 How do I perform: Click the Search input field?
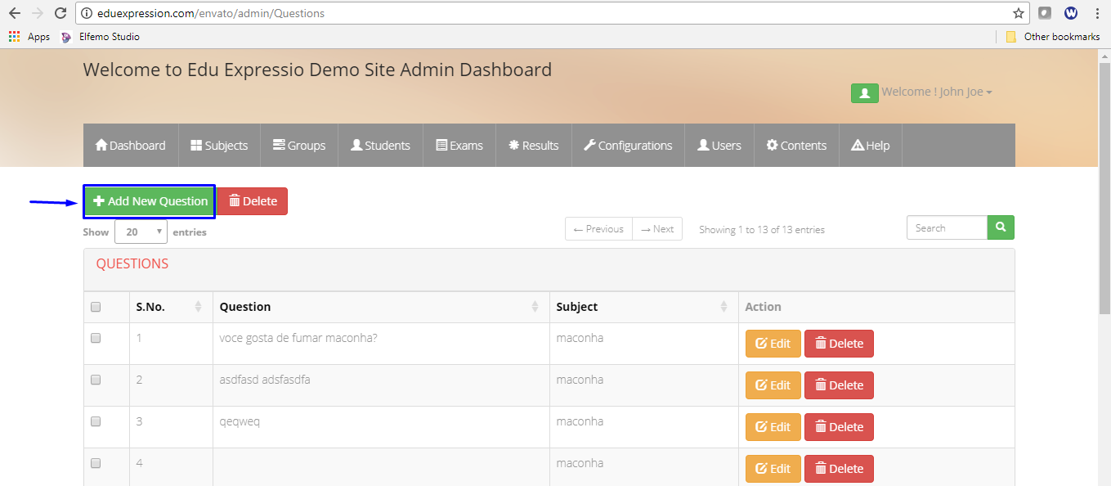[947, 227]
